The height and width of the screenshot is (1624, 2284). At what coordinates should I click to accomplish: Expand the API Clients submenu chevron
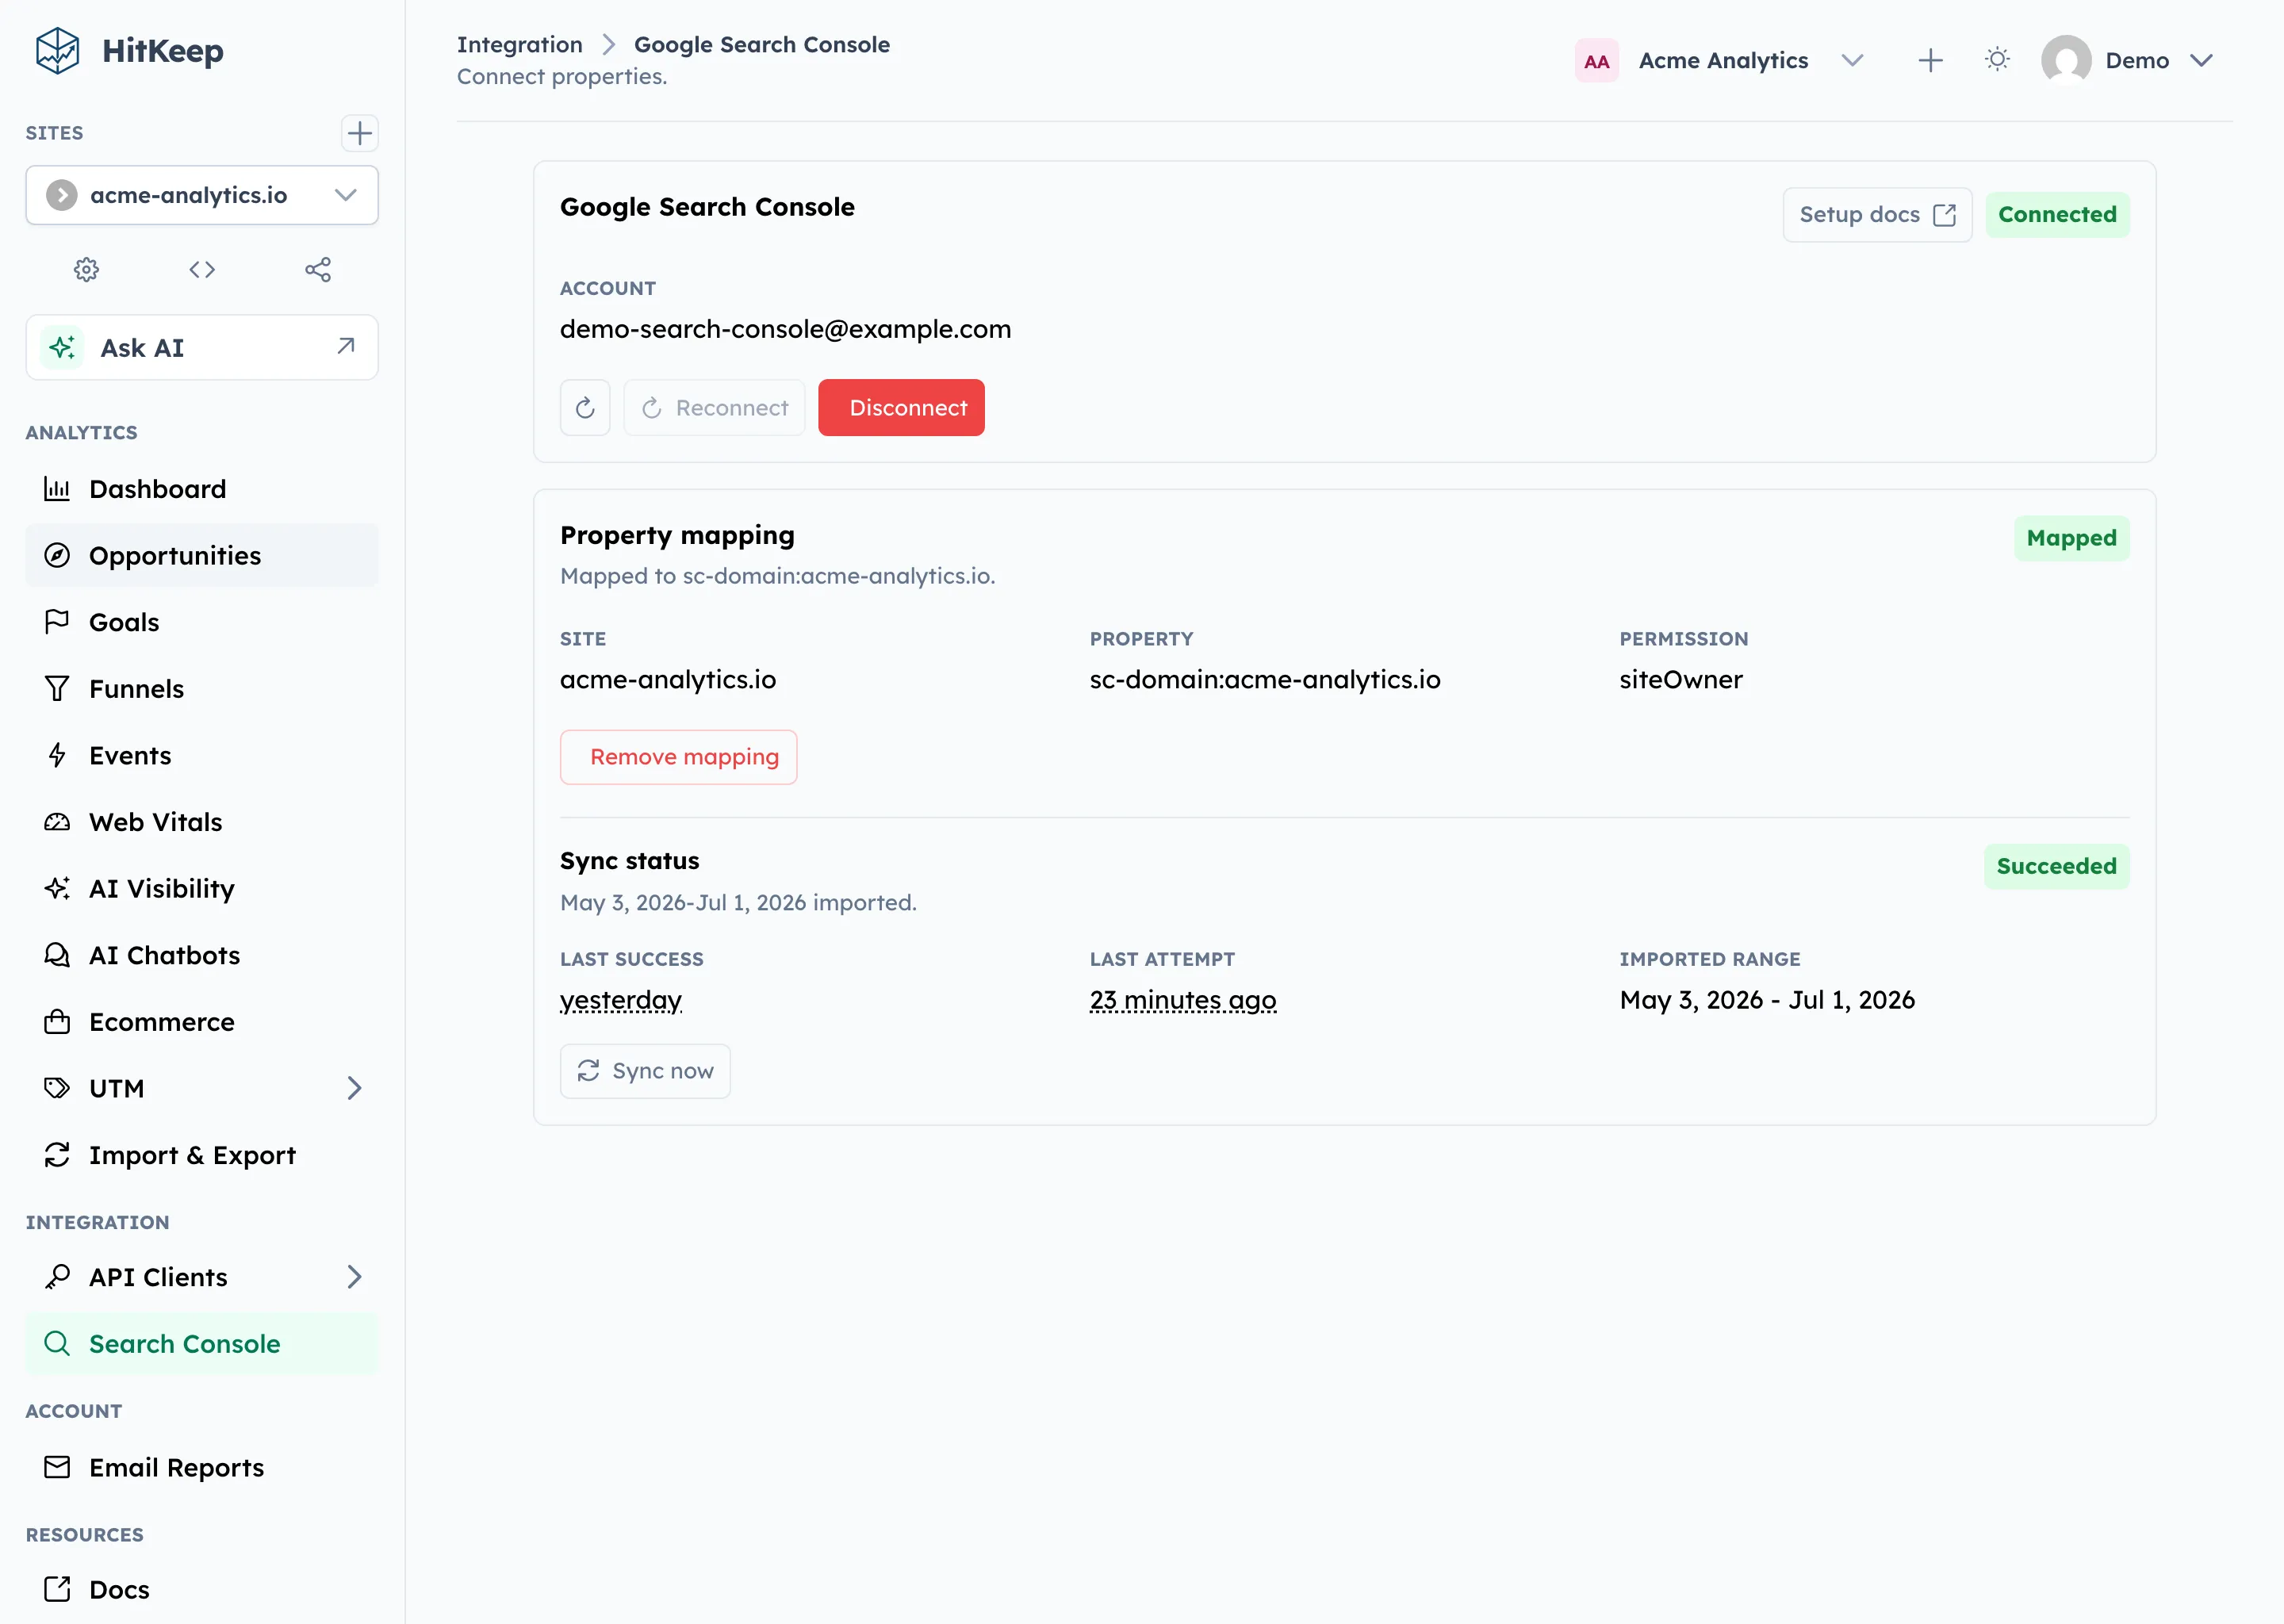pos(354,1277)
